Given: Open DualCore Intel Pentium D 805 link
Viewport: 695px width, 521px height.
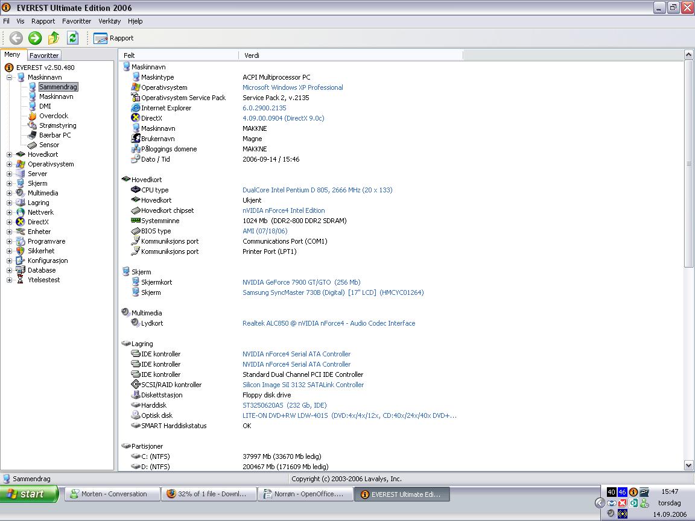Looking at the screenshot, I should (317, 190).
